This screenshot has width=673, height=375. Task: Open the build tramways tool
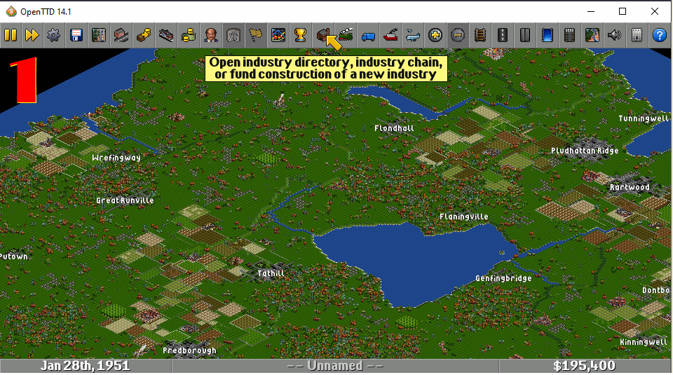tap(524, 35)
